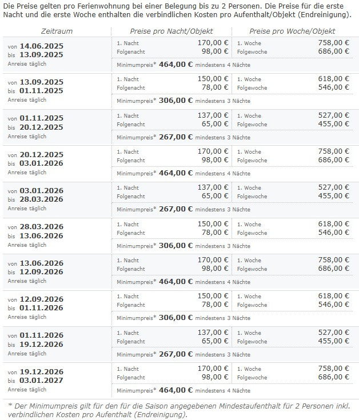Select the start date 14.06.2025
This screenshot has height=420, width=359.
[42, 46]
